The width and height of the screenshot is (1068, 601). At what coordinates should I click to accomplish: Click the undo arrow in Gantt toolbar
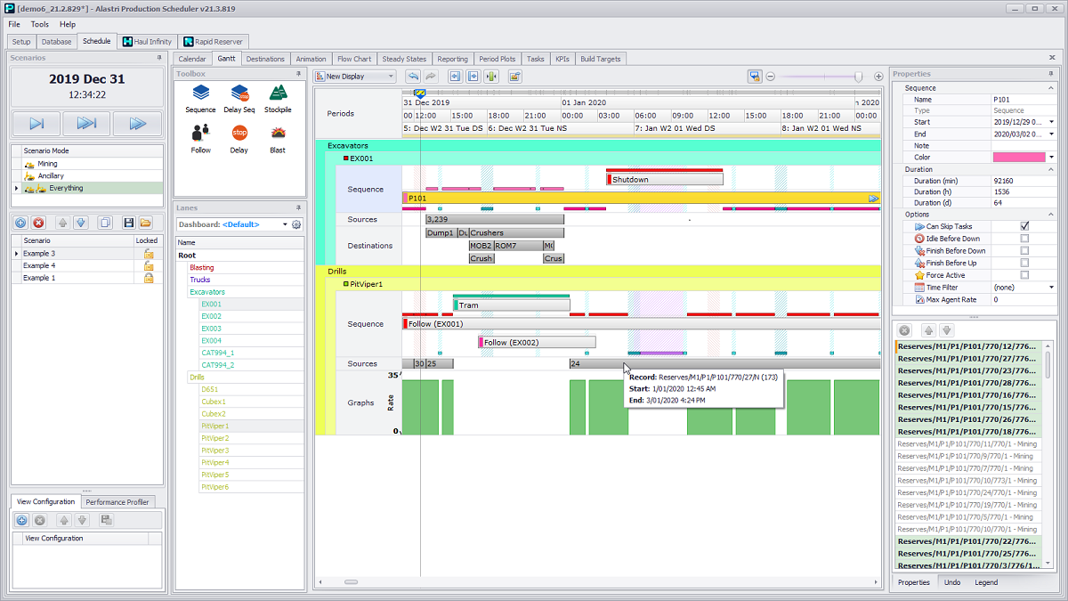click(x=412, y=77)
